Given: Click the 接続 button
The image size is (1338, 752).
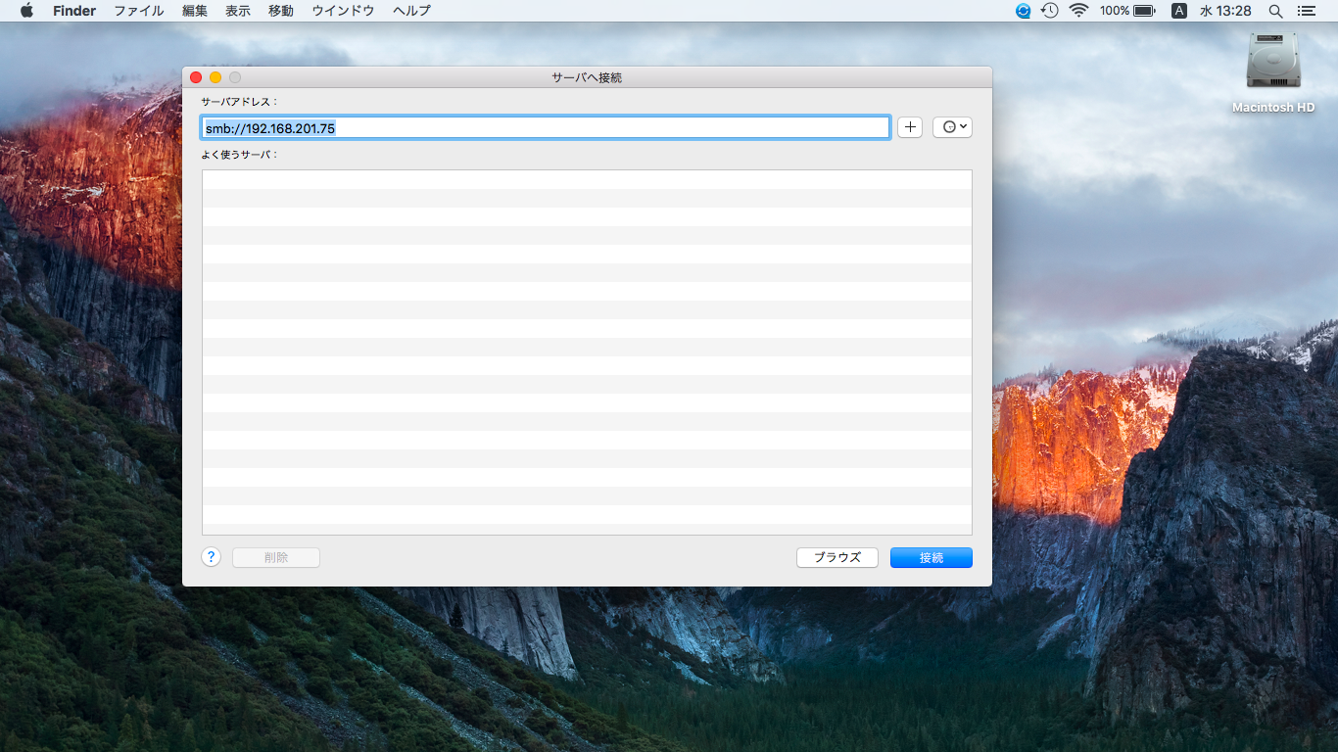Looking at the screenshot, I should 932,557.
